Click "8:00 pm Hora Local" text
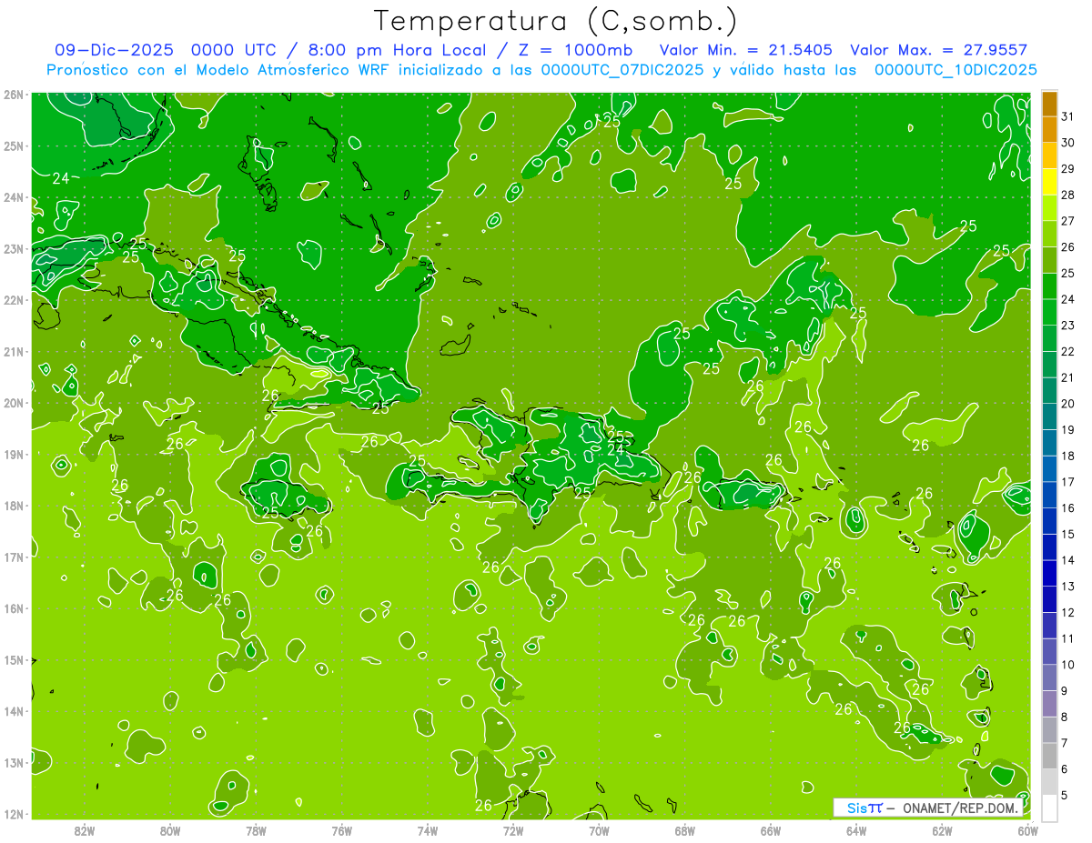Screen dimensions: 1092x843 point(397,50)
